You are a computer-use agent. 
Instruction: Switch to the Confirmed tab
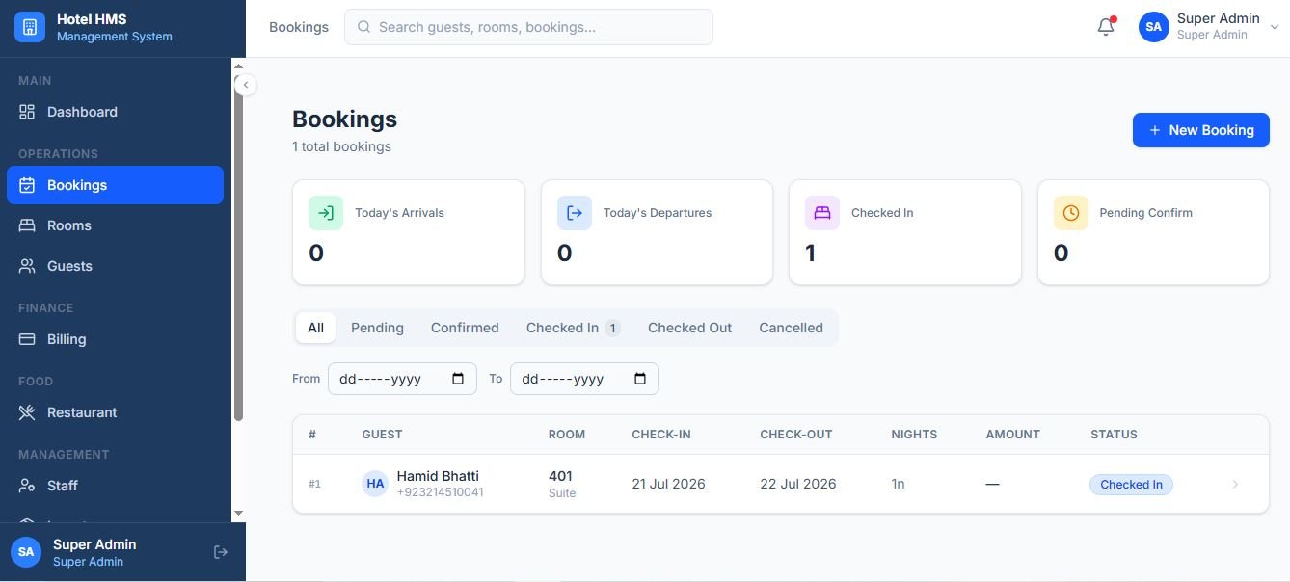(465, 328)
